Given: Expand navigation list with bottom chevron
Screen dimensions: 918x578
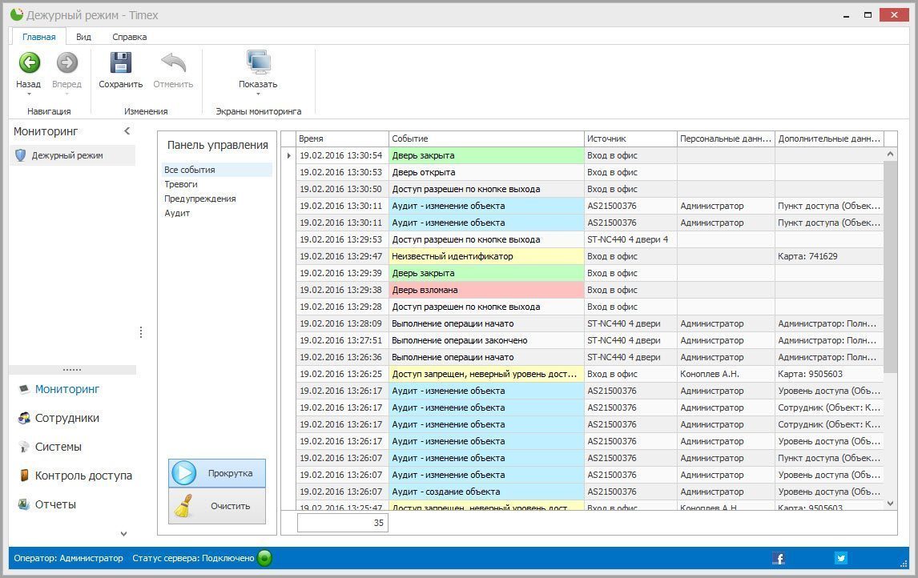Looking at the screenshot, I should click(123, 534).
